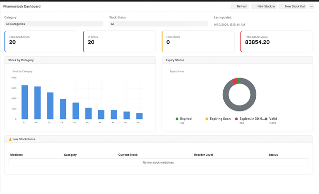Click the 'No low stock medicines.' message

pyautogui.click(x=159, y=163)
